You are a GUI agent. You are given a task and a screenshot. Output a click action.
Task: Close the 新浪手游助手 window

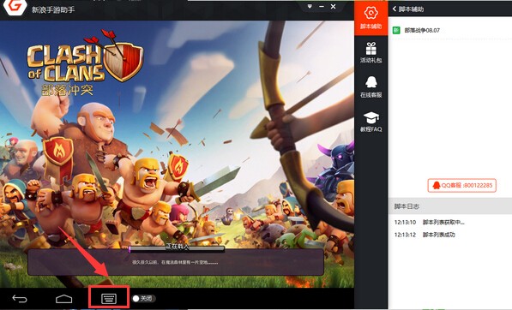pos(333,7)
